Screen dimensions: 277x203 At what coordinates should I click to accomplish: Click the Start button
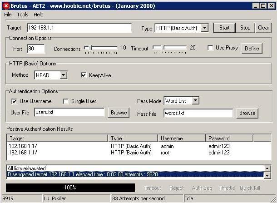coord(224,28)
